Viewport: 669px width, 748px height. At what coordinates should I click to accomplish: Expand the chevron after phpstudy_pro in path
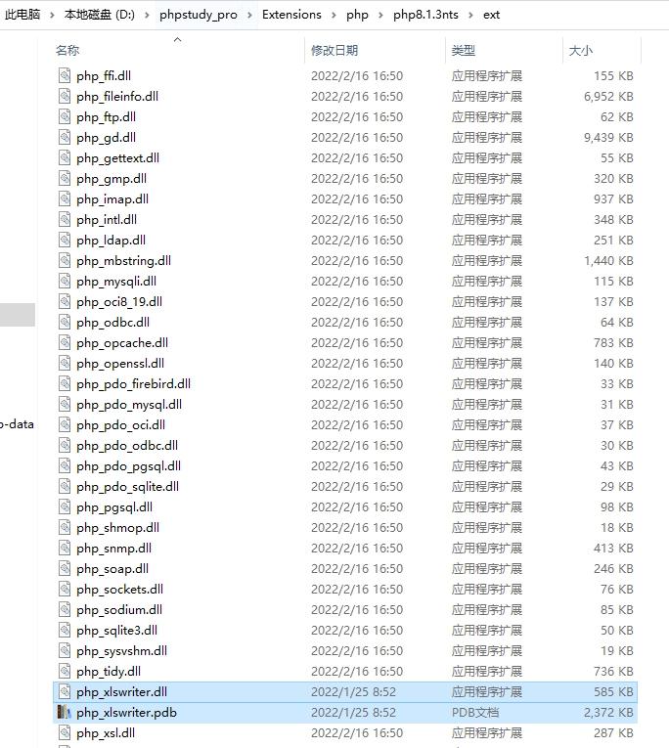coord(249,16)
